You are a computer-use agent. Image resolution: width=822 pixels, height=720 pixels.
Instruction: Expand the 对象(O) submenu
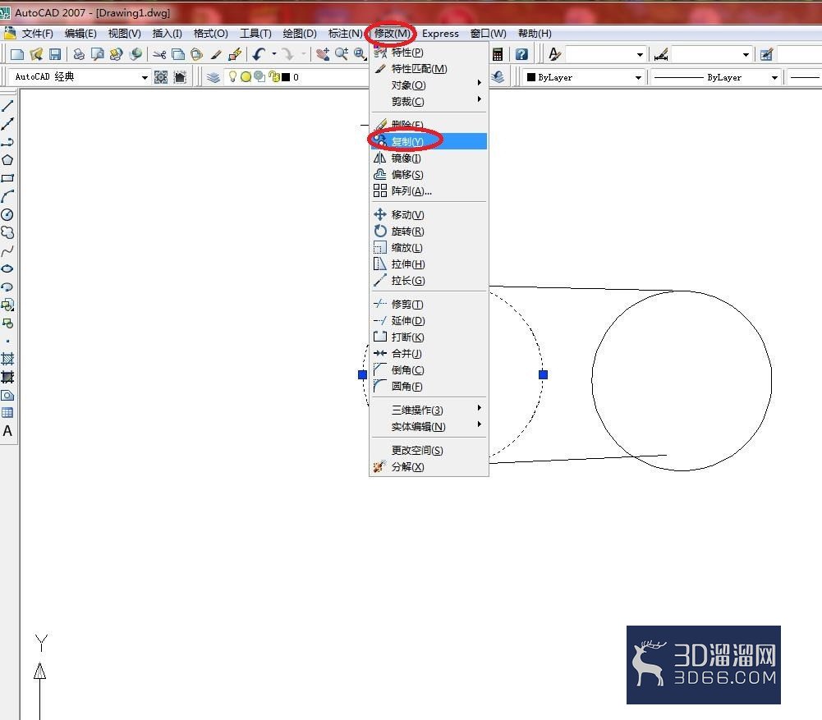(x=429, y=85)
